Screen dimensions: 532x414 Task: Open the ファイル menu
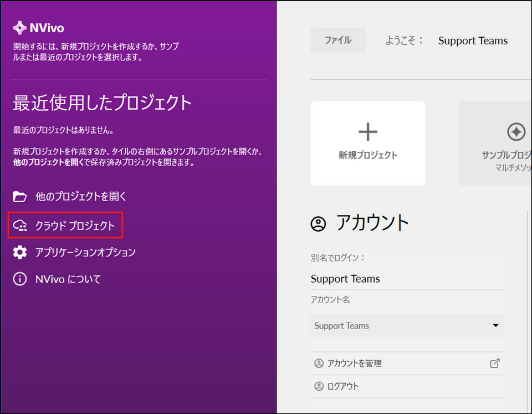point(338,40)
